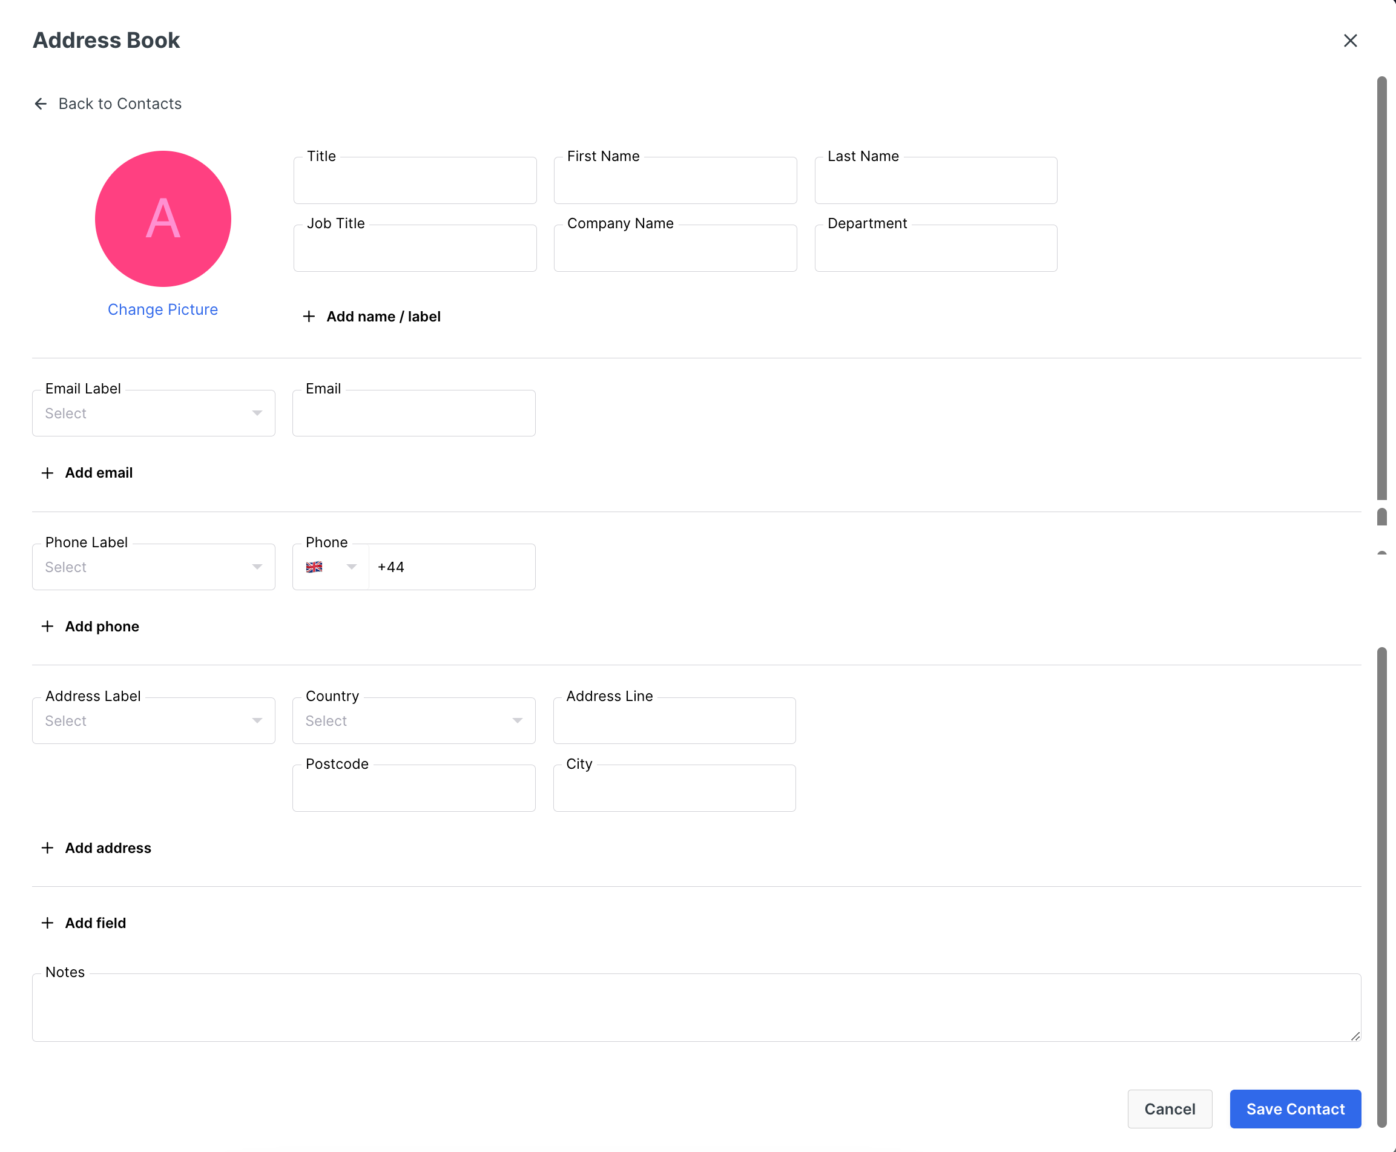1396x1152 pixels.
Task: Click the Change Picture link
Action: [163, 310]
